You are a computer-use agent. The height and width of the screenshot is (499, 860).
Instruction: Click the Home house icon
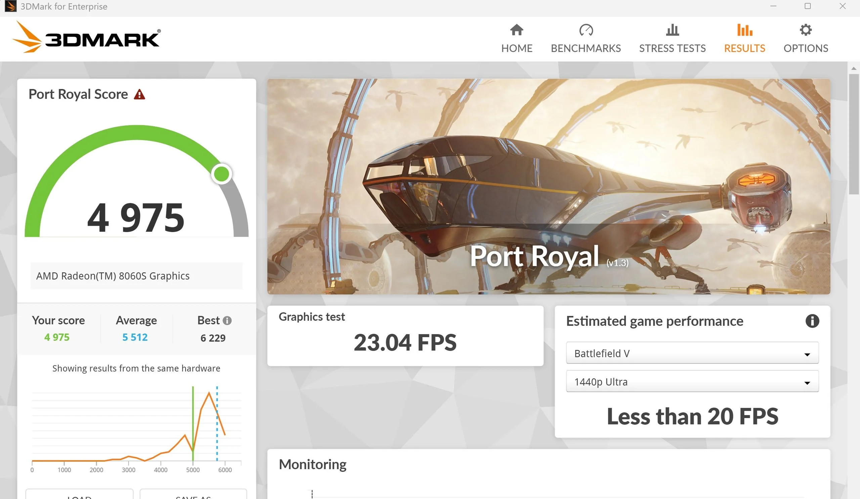point(516,30)
